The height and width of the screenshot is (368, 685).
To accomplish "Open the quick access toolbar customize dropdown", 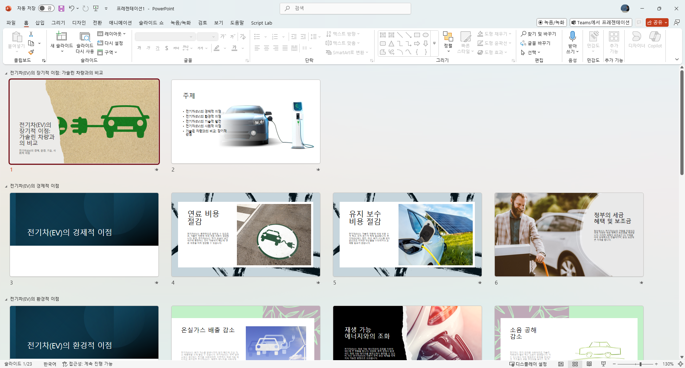I will coord(106,8).
